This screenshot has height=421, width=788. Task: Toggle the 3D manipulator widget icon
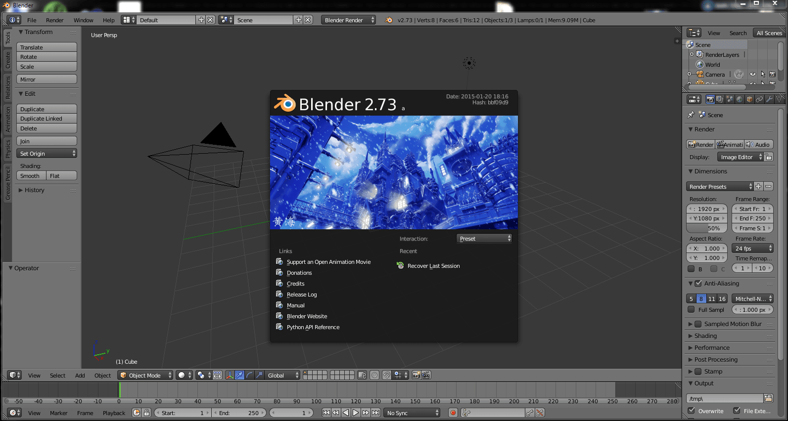coord(230,376)
